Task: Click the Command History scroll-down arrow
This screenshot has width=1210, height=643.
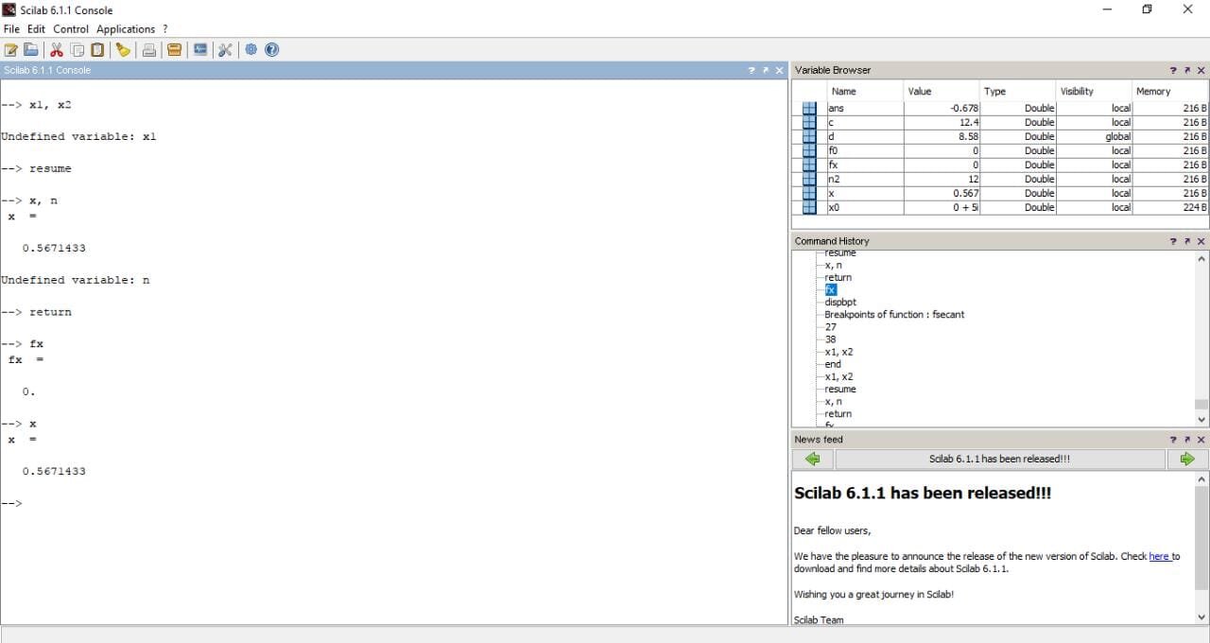Action: (x=1201, y=420)
